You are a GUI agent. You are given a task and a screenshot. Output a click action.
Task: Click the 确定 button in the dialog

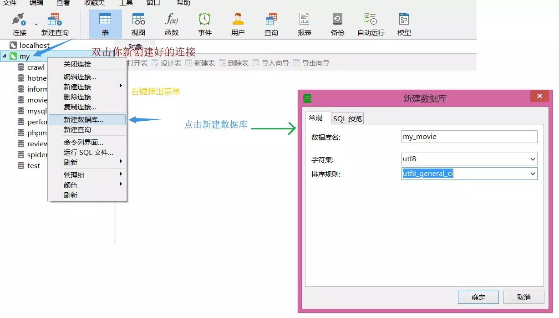pos(478,297)
